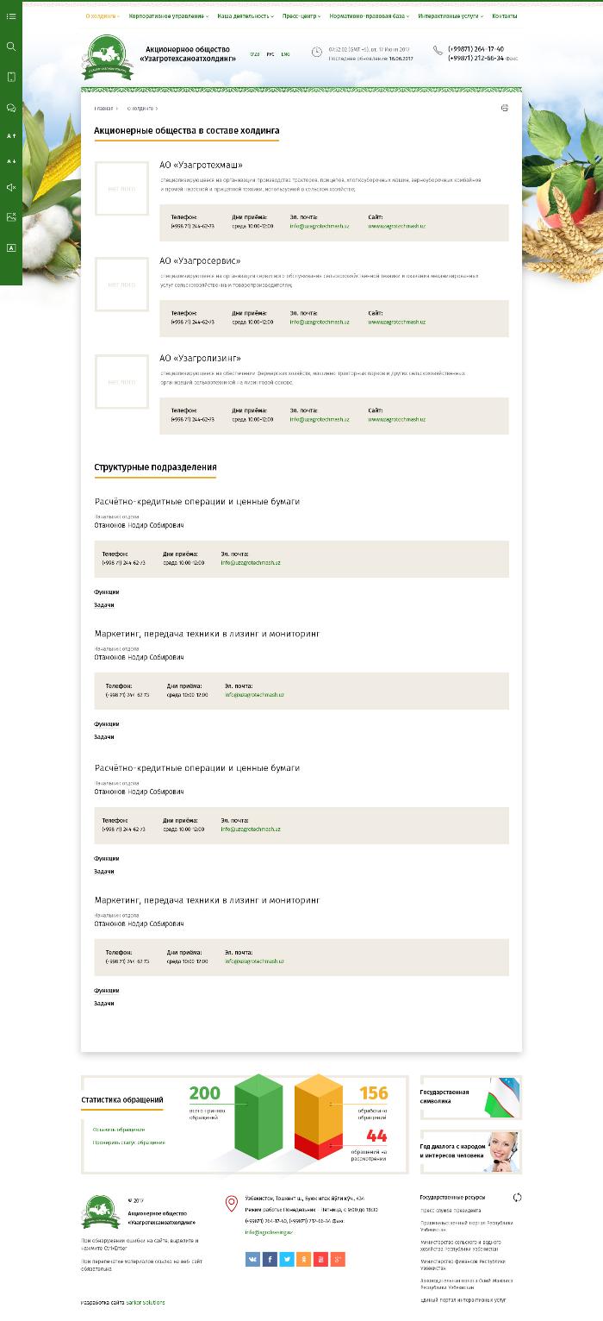This screenshot has height=1321, width=603.
Task: Switch site language to РУС
Action: click(270, 54)
